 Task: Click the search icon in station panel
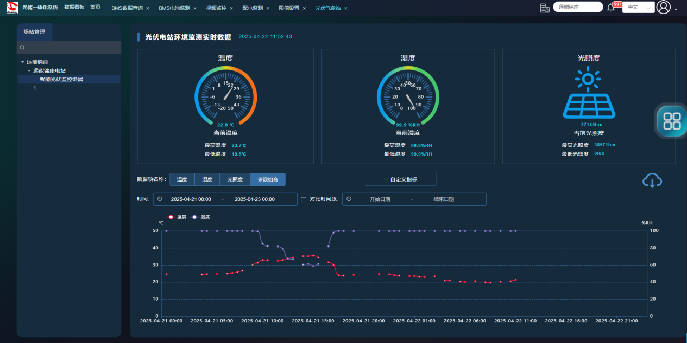coord(22,48)
